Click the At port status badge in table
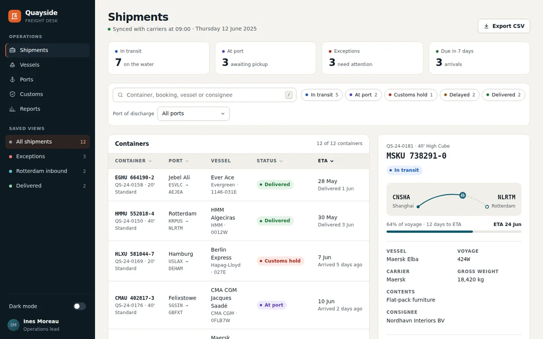This screenshot has width=543, height=339. point(271,305)
